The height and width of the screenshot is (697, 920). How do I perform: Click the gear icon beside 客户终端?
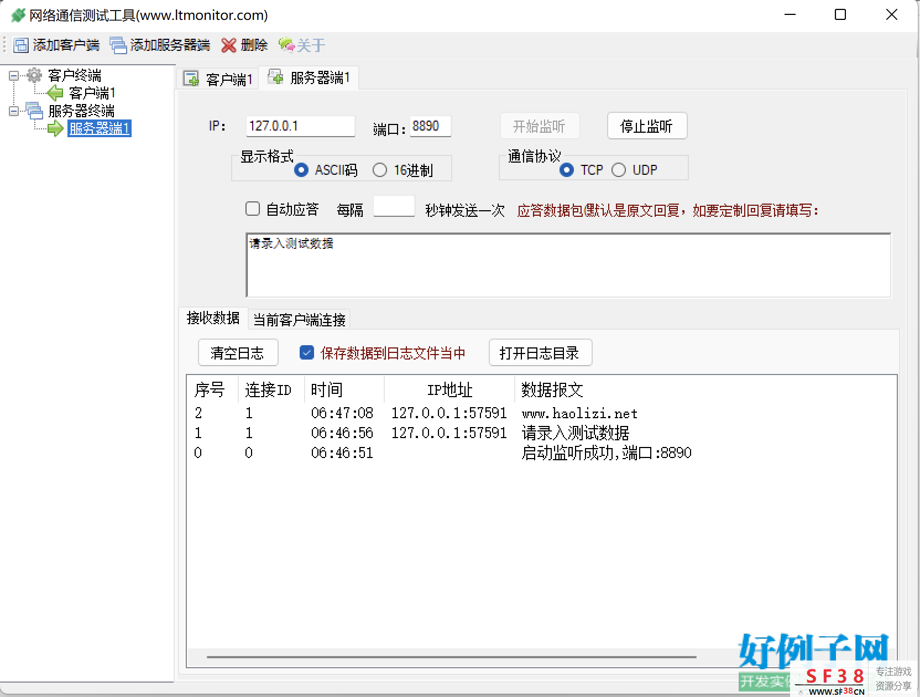(34, 75)
